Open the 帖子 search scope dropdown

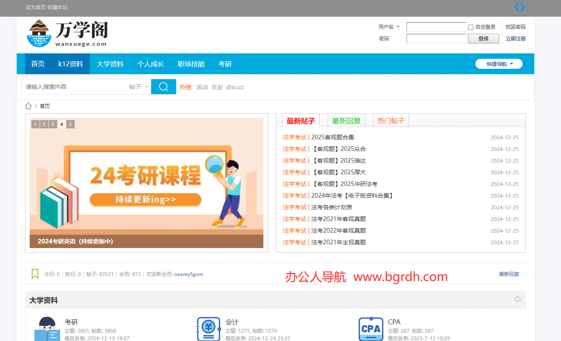coord(138,87)
